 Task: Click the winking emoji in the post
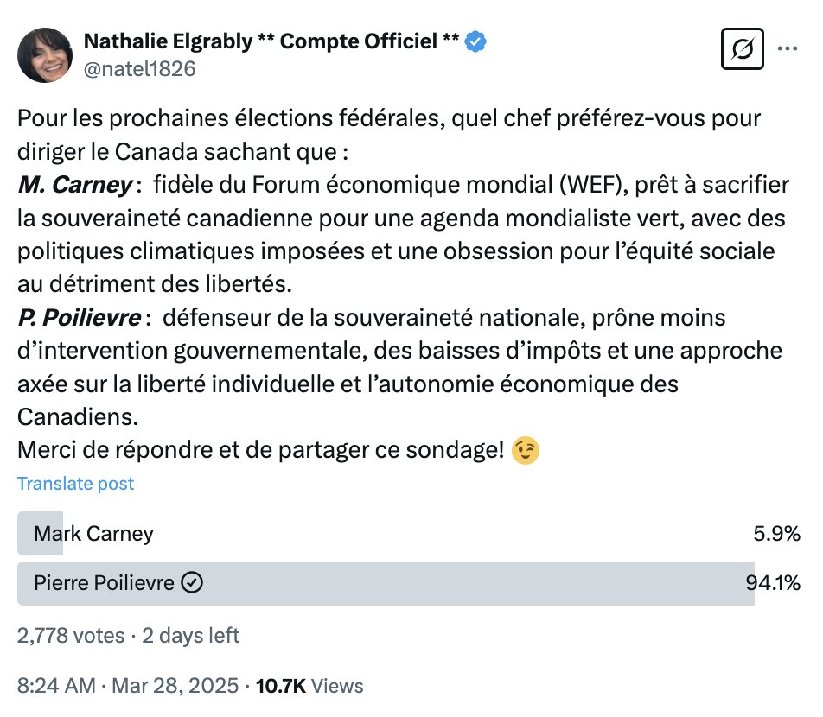click(526, 451)
